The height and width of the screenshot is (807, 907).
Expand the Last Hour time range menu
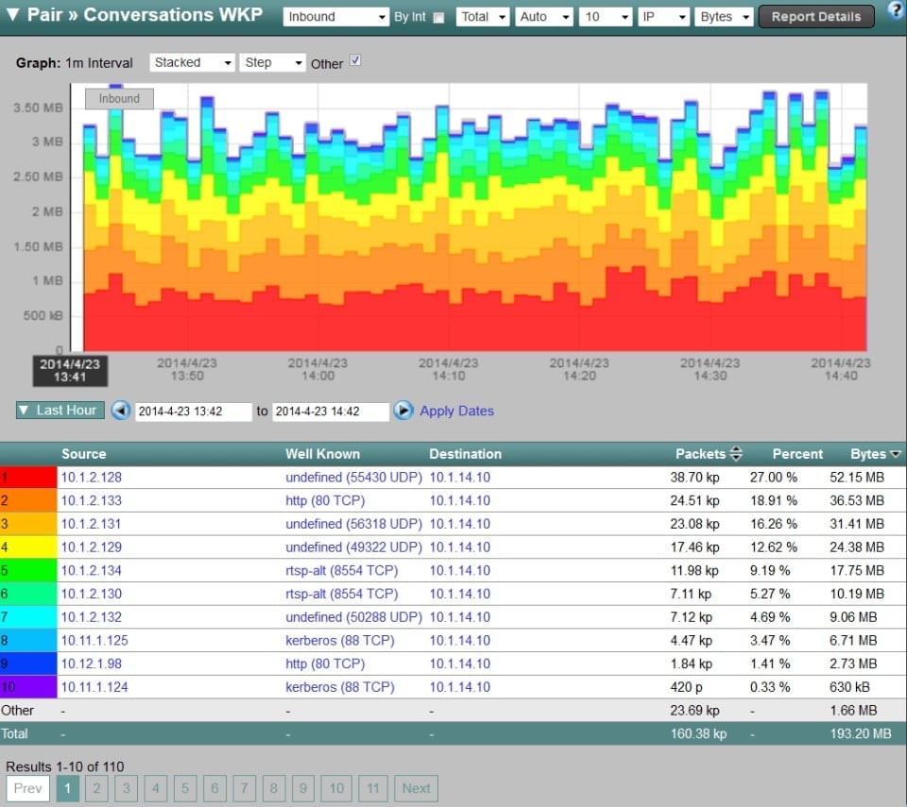pyautogui.click(x=60, y=410)
